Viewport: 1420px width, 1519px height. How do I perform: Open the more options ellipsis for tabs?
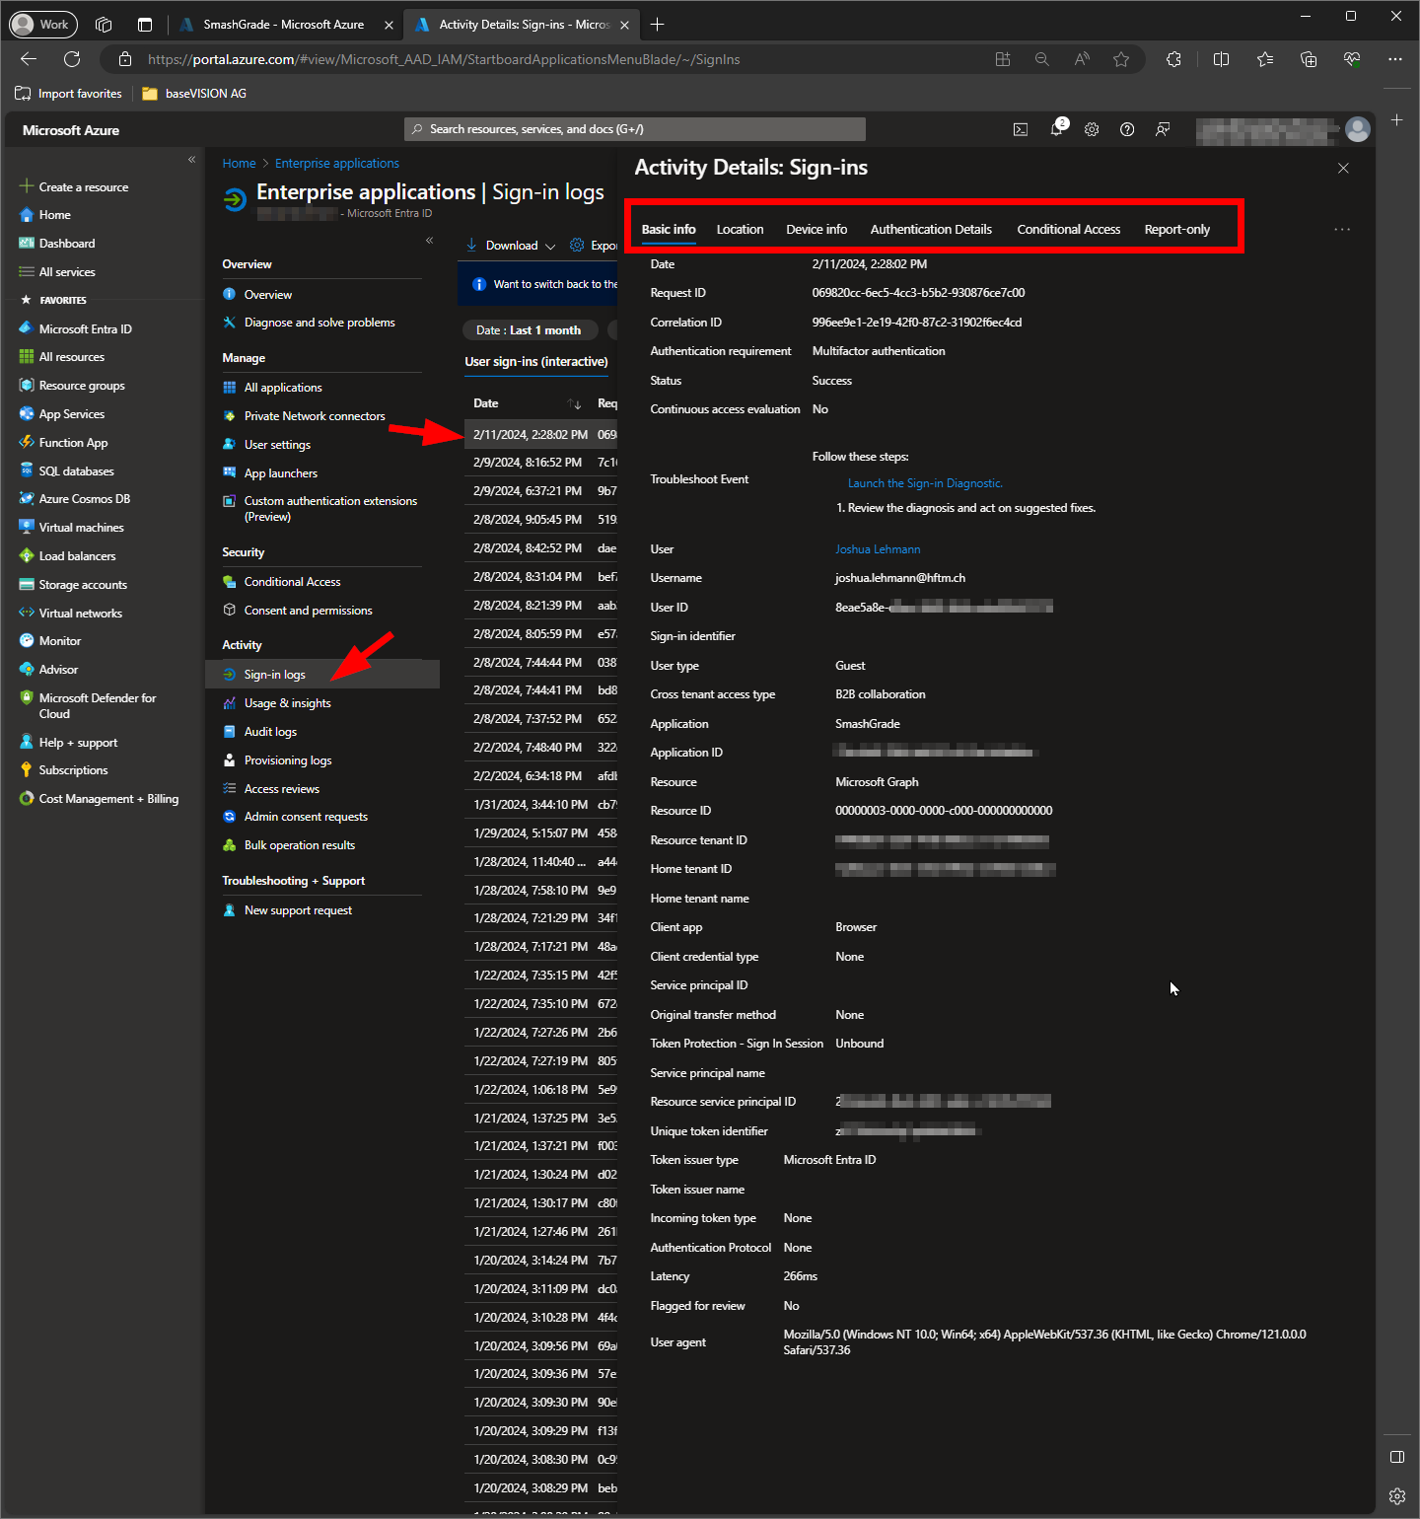pos(1342,229)
